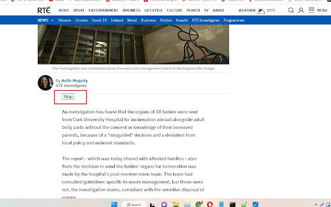331x207 pixels.
Task: Select RTÉ Investigates in the blue bar
Action: click(206, 20)
